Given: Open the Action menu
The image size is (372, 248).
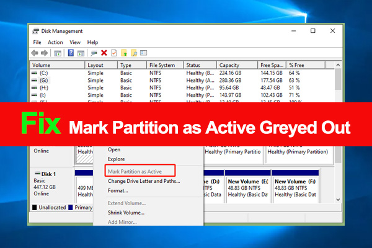Looking at the screenshot, I should pyautogui.click(x=55, y=43).
